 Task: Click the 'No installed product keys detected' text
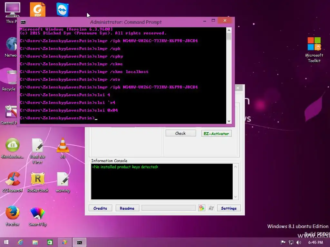coord(125,167)
